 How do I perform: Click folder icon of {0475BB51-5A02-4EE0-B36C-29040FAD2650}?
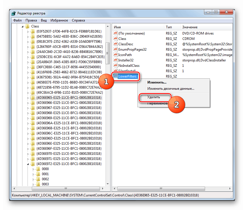(x=33, y=37)
